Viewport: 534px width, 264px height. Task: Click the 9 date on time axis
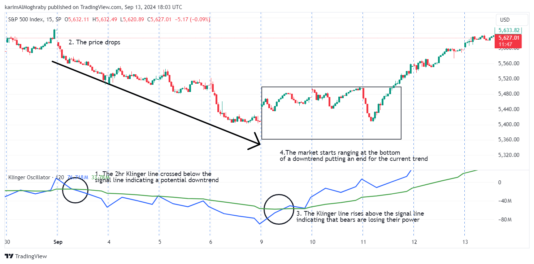(x=261, y=242)
